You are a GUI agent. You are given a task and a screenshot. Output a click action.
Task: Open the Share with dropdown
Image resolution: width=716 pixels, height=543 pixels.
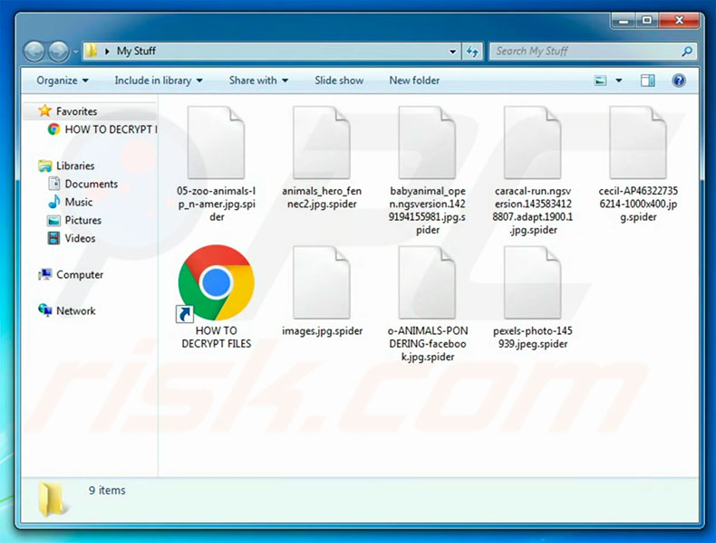(258, 81)
